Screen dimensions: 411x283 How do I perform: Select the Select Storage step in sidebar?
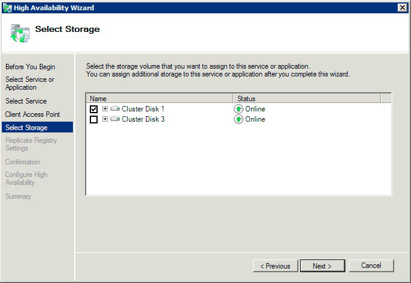pyautogui.click(x=37, y=127)
